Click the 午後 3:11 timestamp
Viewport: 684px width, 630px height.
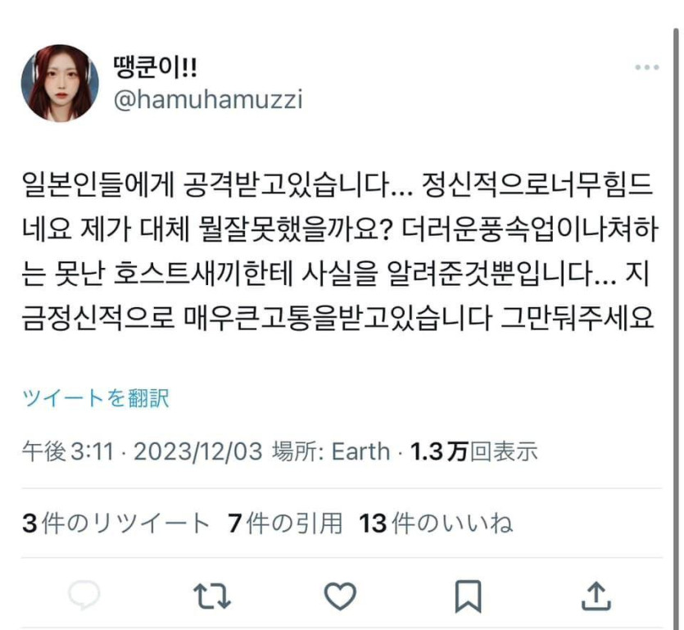[x=68, y=451]
